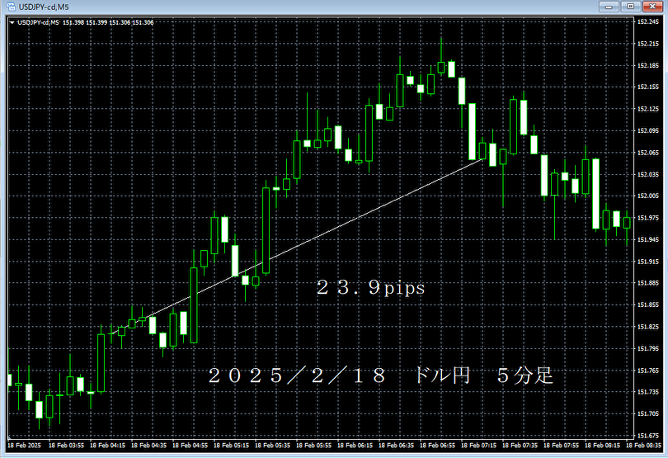
Task: Click the 18 Feb 07:55 time label
Action: [x=561, y=445]
